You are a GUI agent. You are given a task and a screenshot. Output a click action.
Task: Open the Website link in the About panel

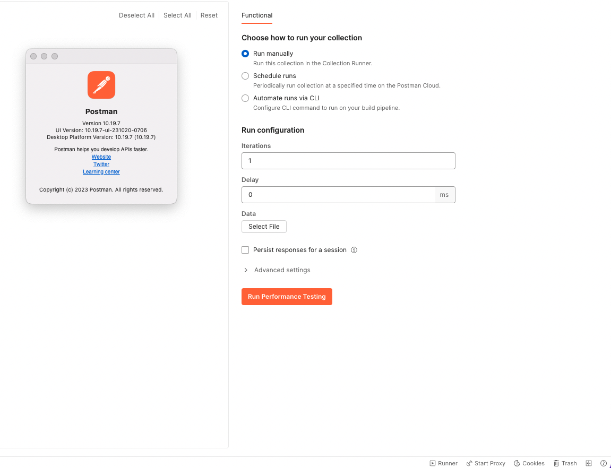coord(101,157)
